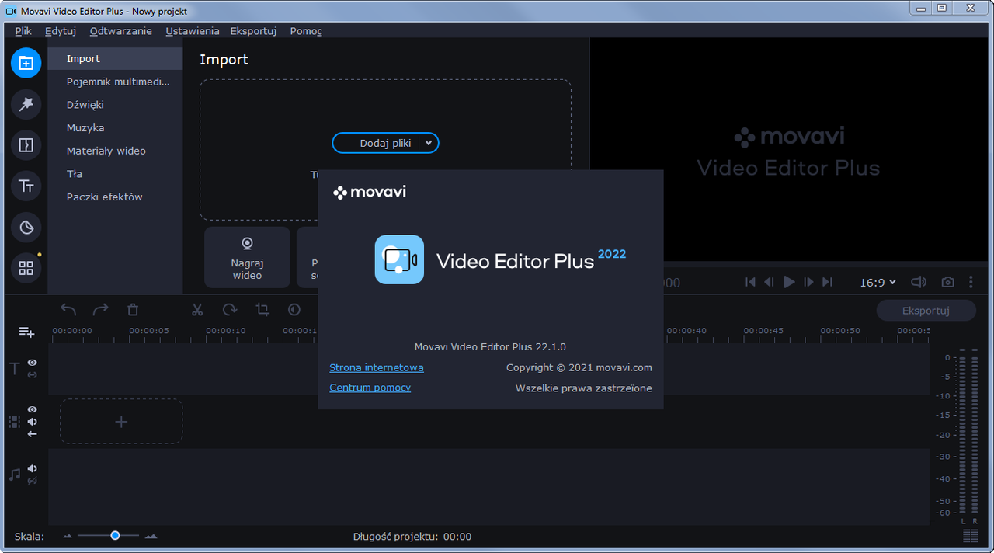Click the title track T icon

coord(14,369)
